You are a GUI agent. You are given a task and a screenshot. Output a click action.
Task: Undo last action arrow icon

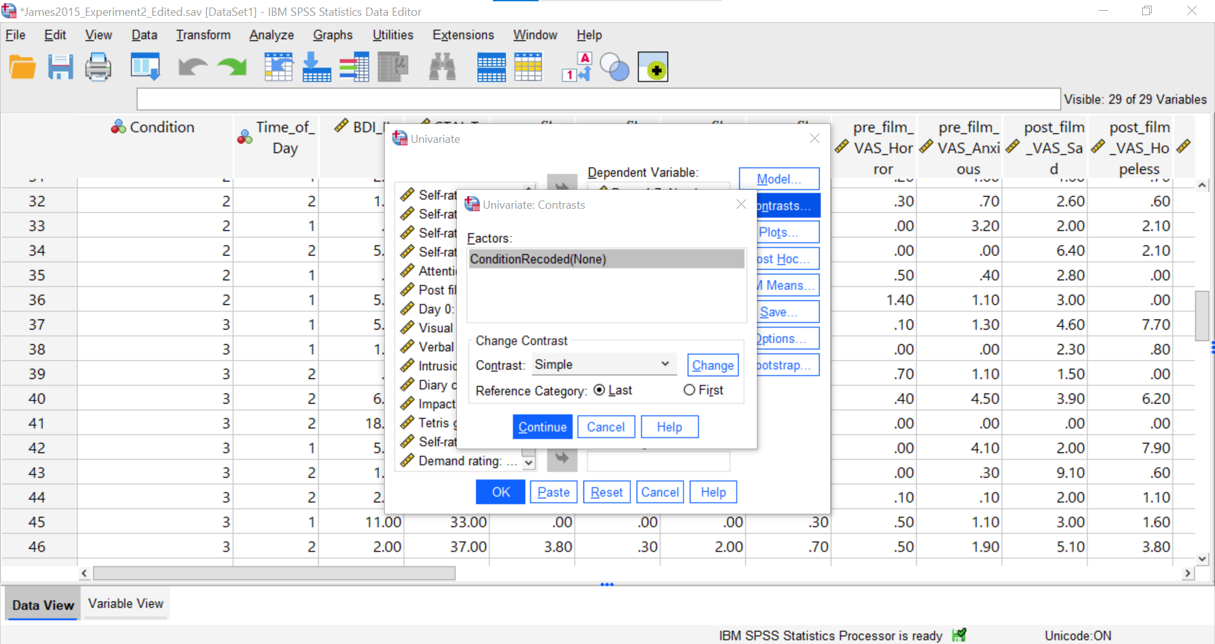click(192, 67)
